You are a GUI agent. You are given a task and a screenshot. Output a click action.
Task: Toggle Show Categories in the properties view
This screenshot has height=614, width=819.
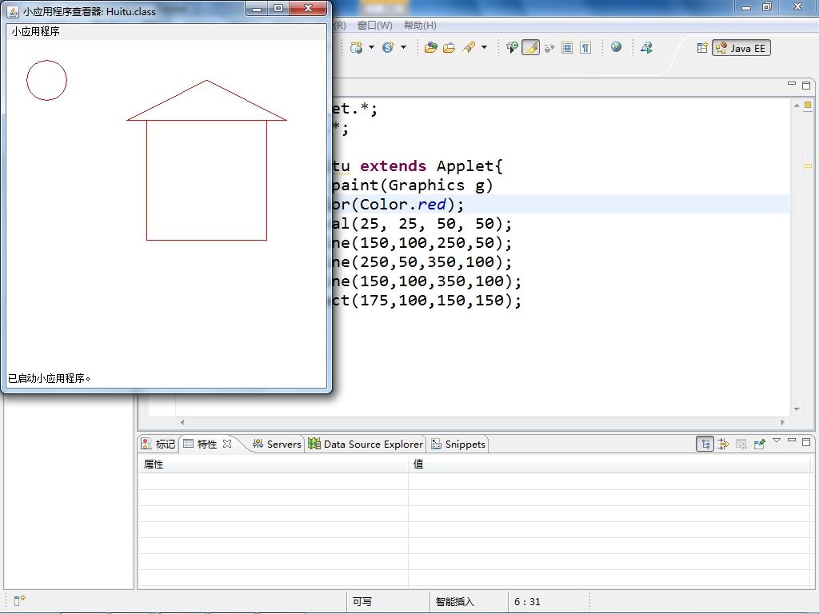[x=705, y=444]
